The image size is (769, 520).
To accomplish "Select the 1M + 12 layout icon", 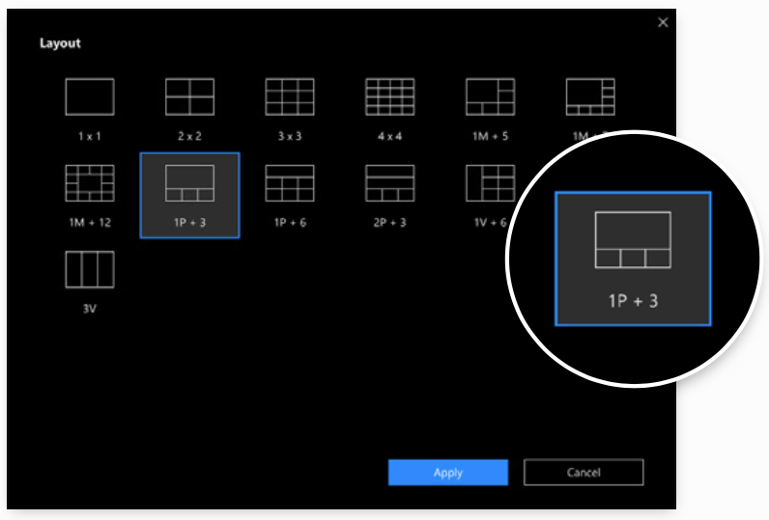I will tap(90, 183).
